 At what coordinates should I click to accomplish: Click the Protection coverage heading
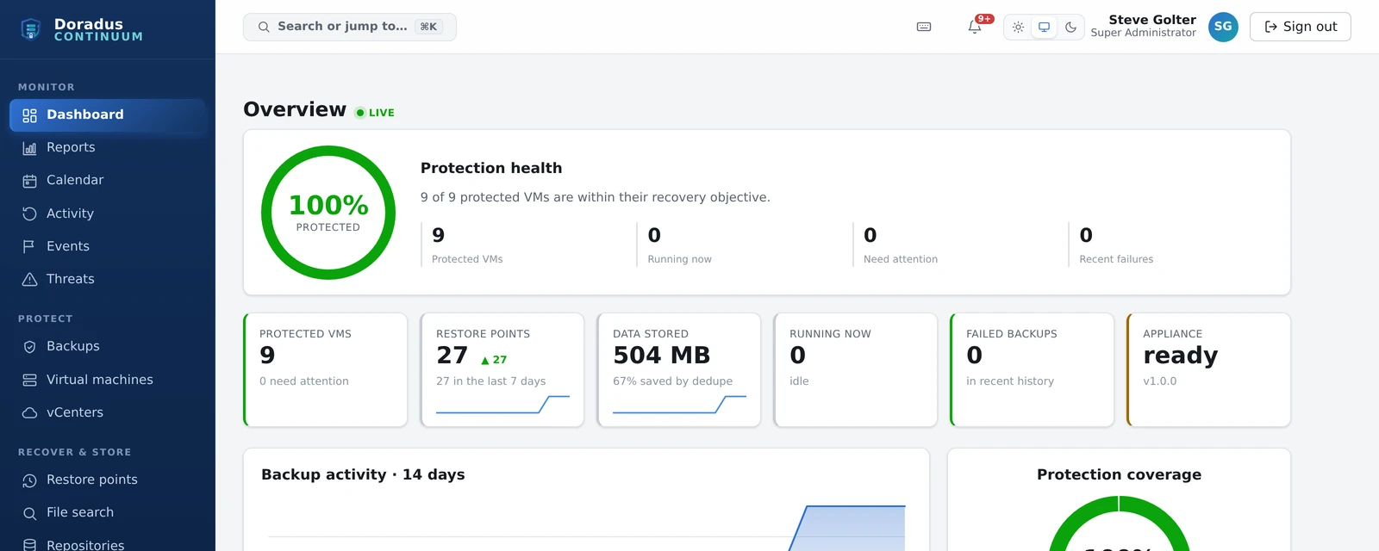[1119, 474]
